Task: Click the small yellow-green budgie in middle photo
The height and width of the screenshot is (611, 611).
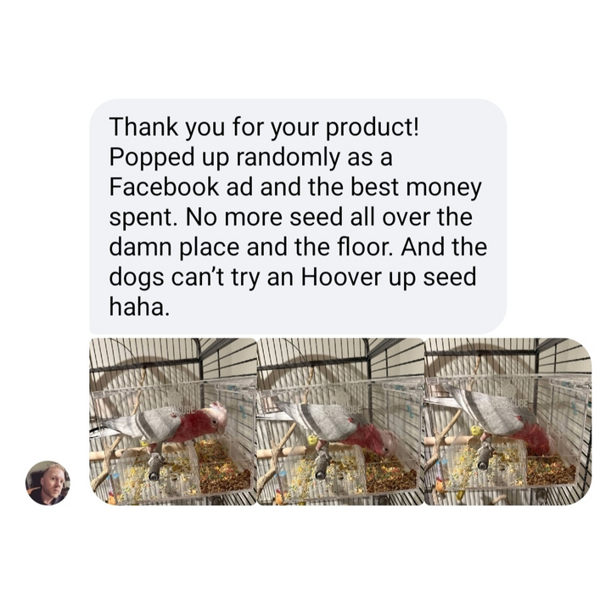Action: click(x=312, y=440)
